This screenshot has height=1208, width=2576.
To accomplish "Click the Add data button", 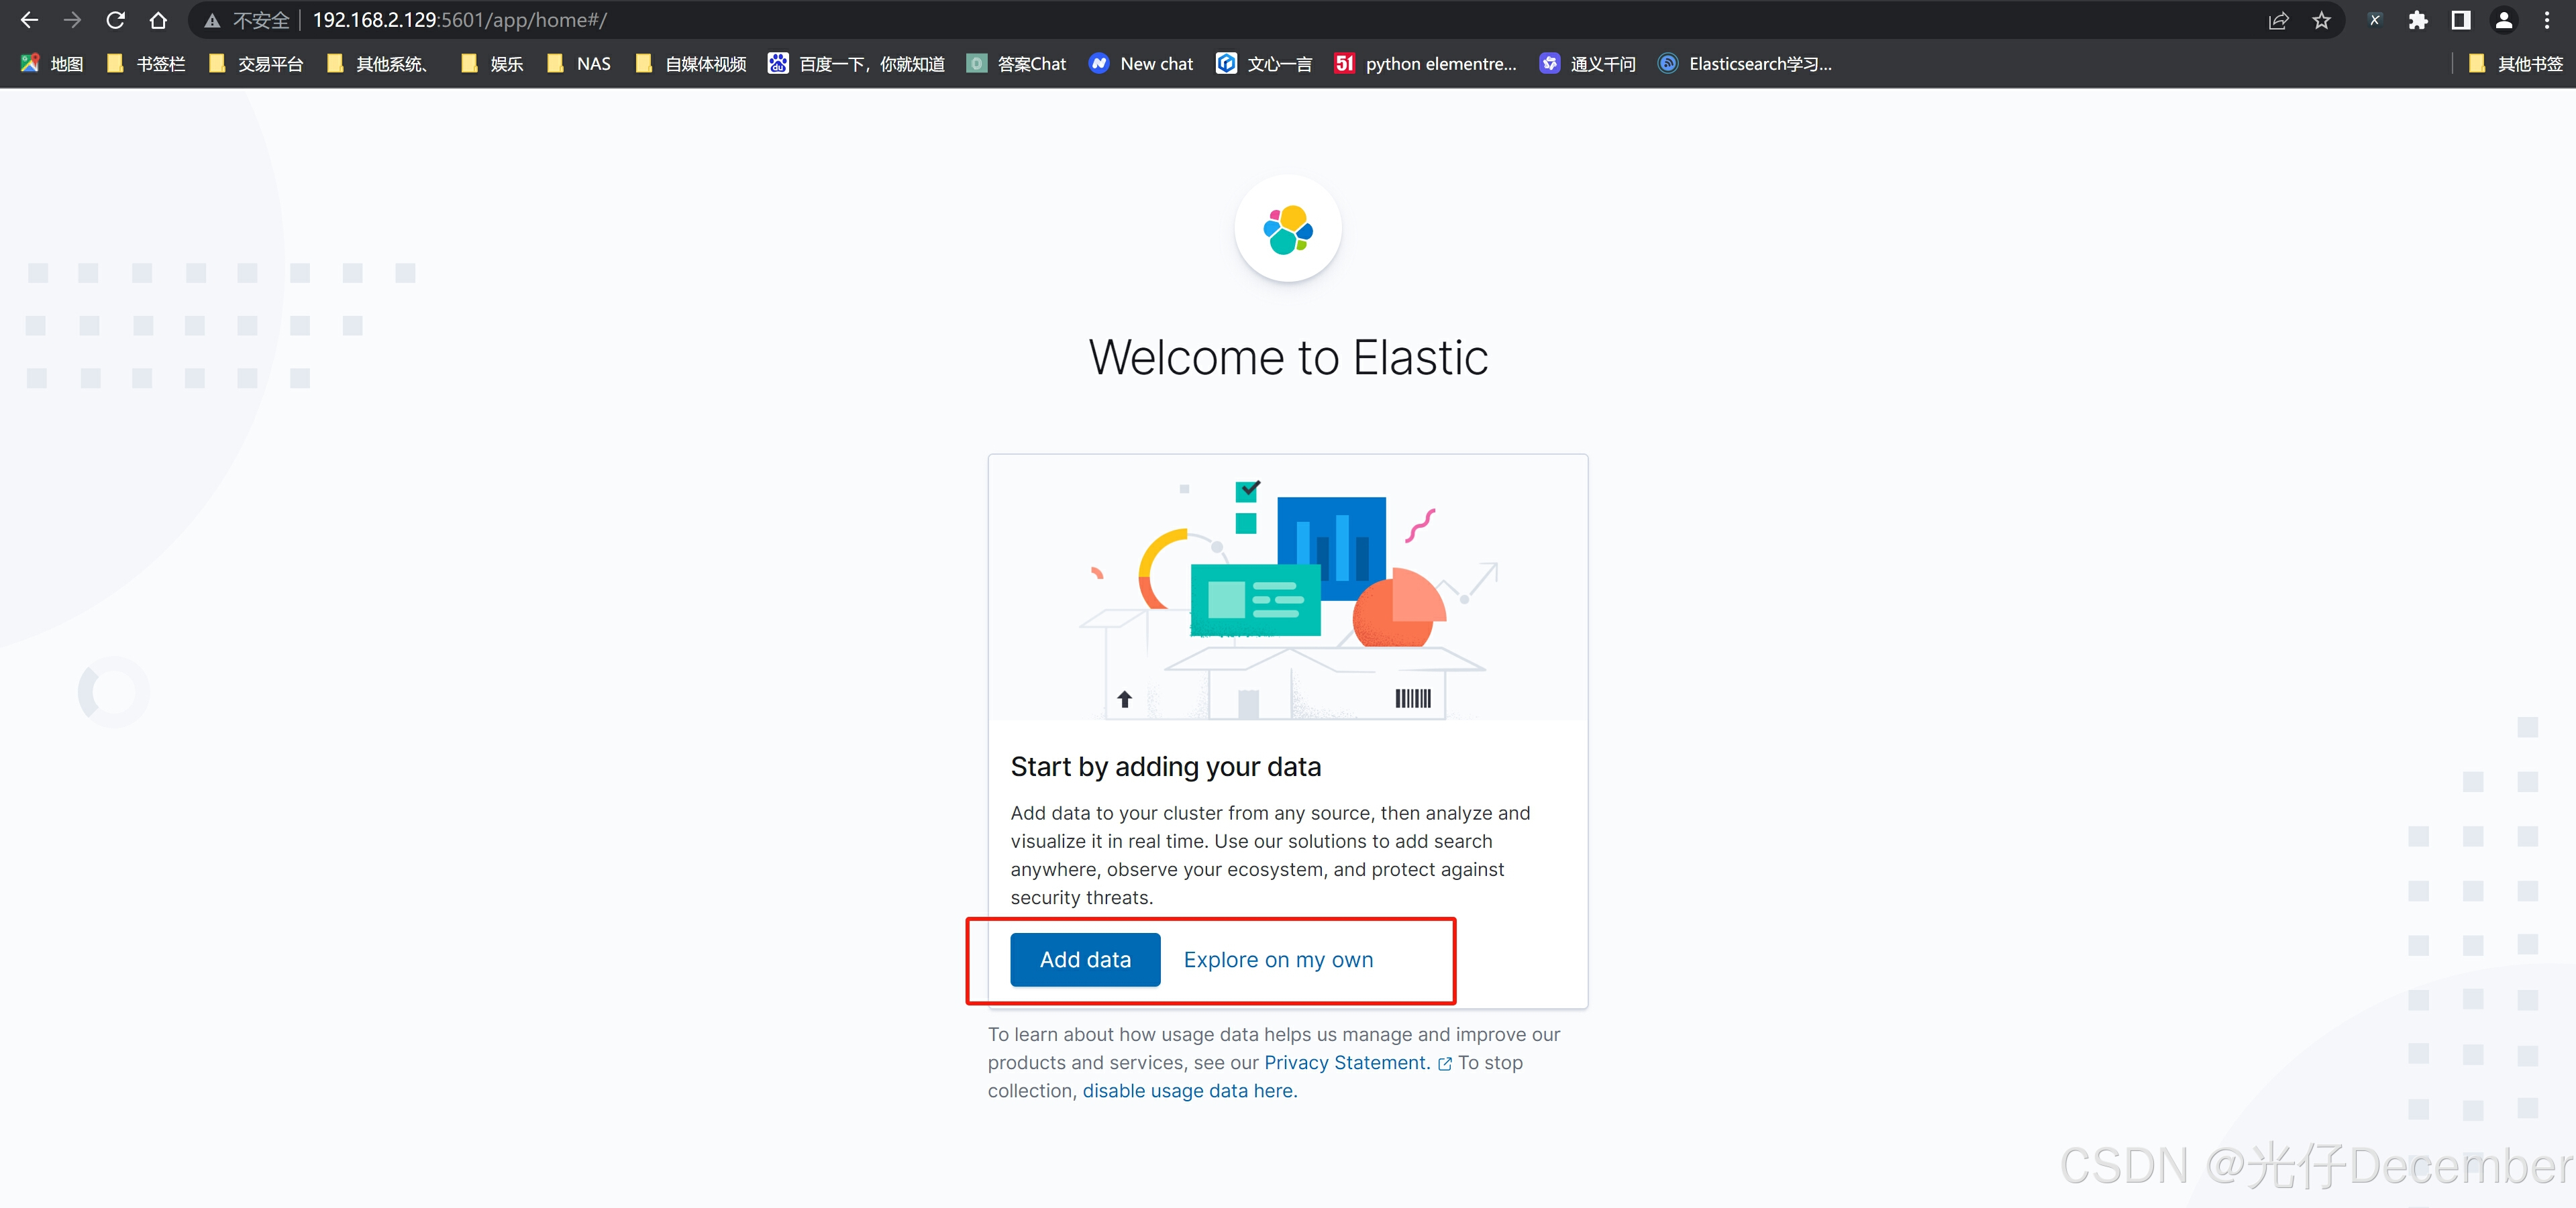I will 1085,959.
